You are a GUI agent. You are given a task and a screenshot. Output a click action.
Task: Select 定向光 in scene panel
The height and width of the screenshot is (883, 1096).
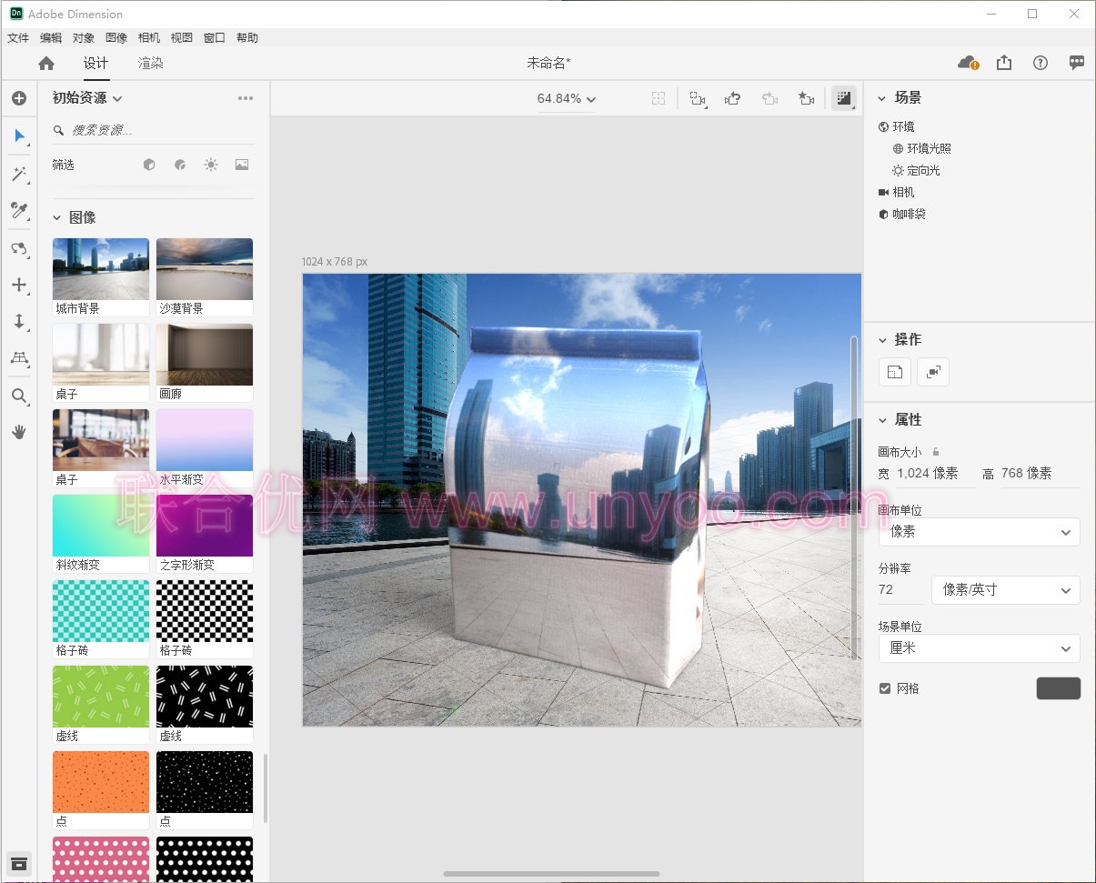(x=922, y=170)
